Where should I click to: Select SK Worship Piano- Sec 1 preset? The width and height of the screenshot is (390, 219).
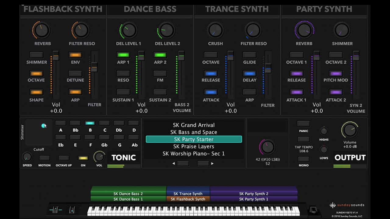click(x=194, y=154)
